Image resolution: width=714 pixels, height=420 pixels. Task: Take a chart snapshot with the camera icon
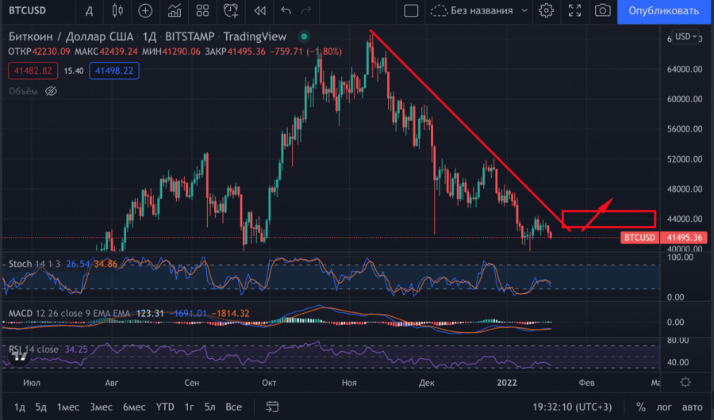(x=602, y=10)
